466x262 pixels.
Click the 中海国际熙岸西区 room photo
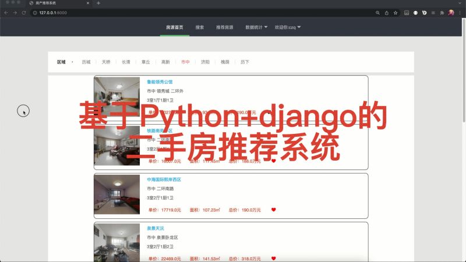click(x=117, y=194)
